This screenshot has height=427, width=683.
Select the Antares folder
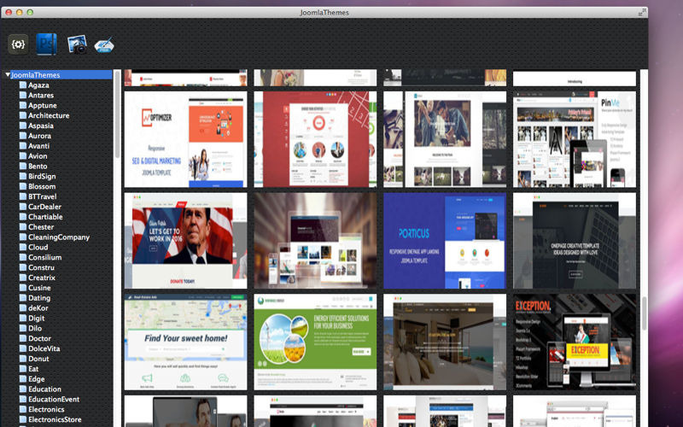(x=41, y=95)
